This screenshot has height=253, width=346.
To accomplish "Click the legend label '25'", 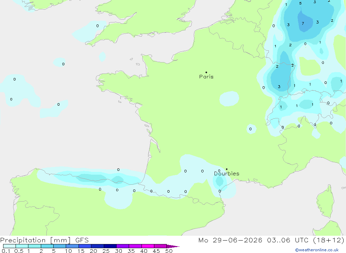I will [106, 251].
